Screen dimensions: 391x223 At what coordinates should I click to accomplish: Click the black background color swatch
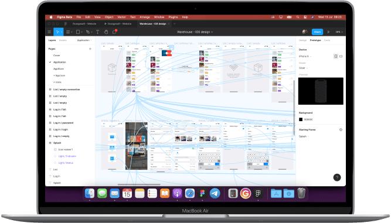point(301,119)
